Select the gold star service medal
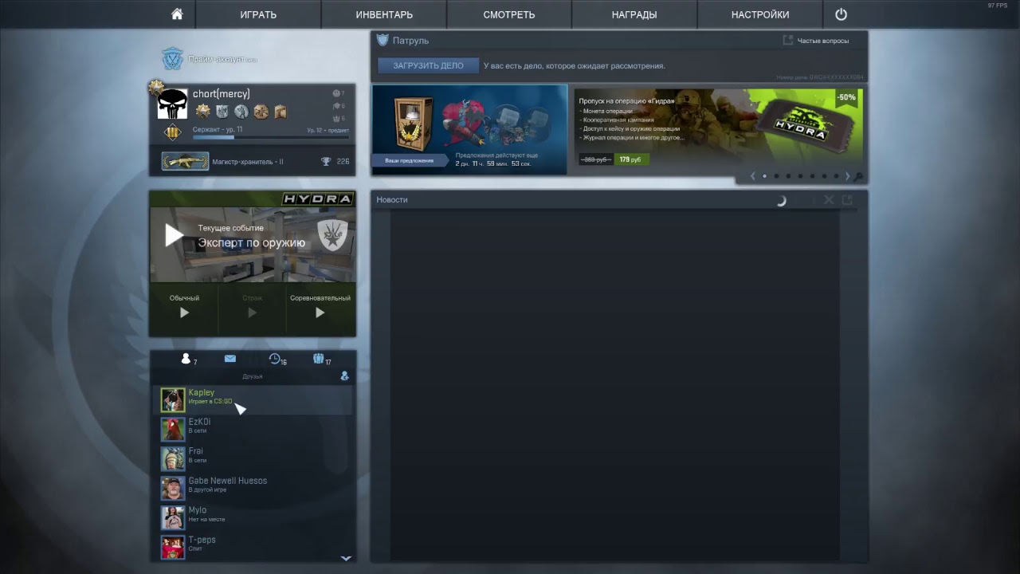The width and height of the screenshot is (1020, 574). click(203, 112)
